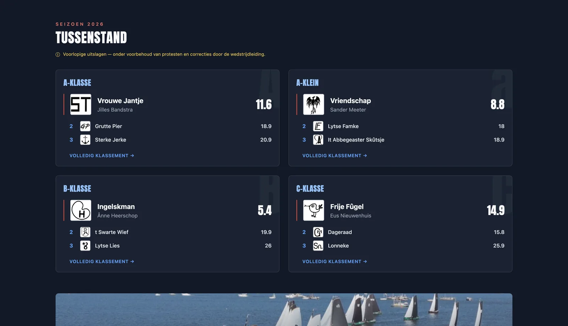The image size is (568, 326).
Task: Select the Lytse Lies row name
Action: tap(107, 245)
